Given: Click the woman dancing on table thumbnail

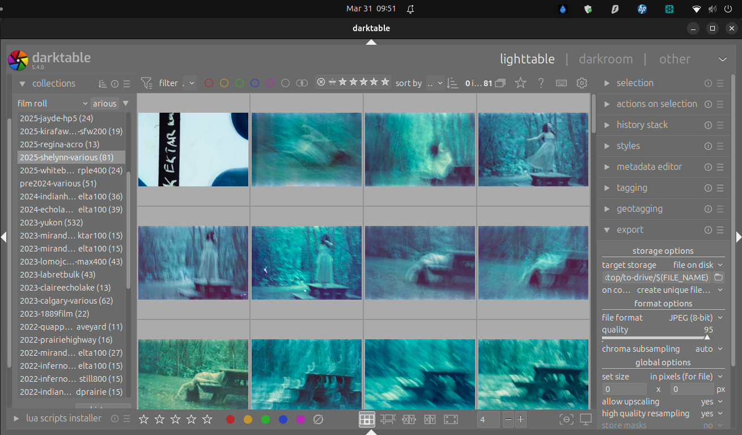Looking at the screenshot, I should [x=533, y=150].
